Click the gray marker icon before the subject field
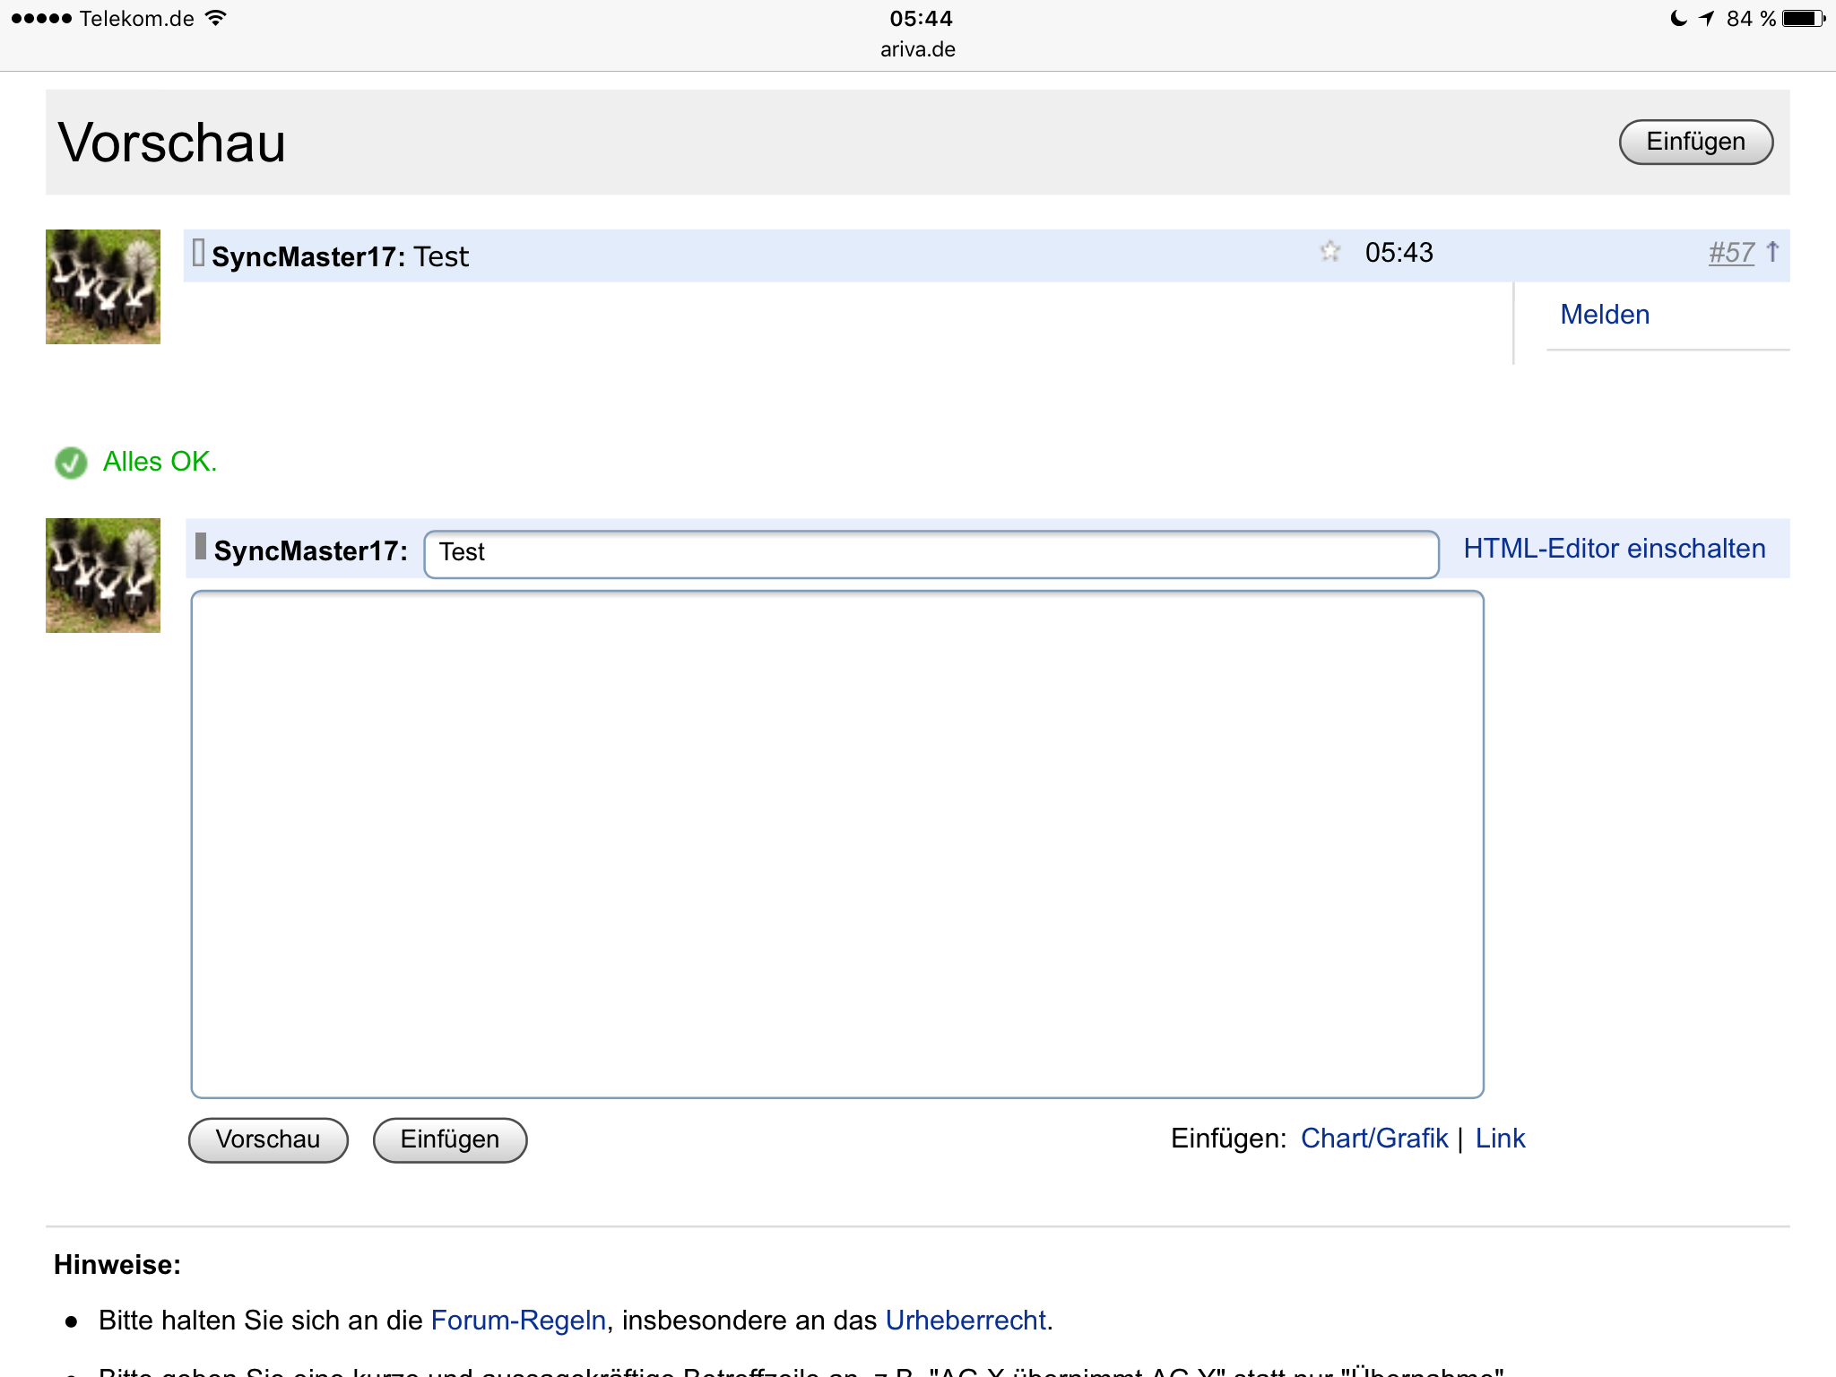Screen dimensions: 1836x1377 tap(201, 546)
